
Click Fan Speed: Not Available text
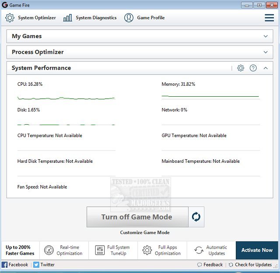pos(42,187)
